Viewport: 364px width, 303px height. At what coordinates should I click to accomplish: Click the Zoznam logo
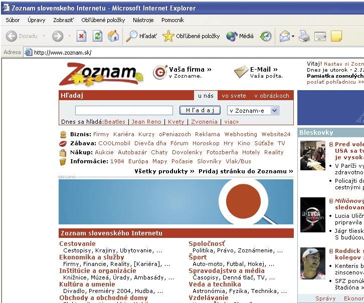pyautogui.click(x=101, y=74)
